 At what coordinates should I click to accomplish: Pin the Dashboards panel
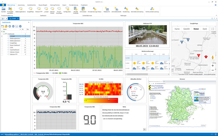(29, 22)
